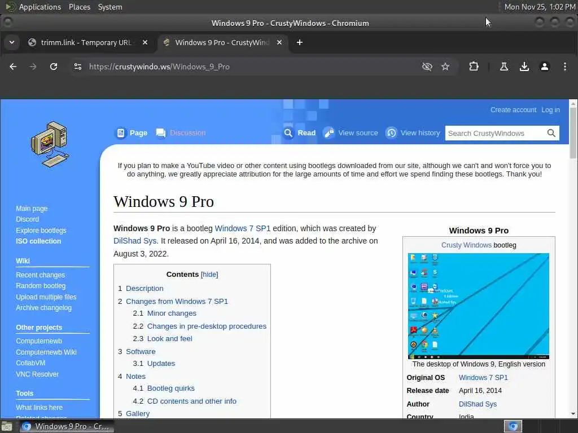Open the Applications menu

pyautogui.click(x=40, y=7)
